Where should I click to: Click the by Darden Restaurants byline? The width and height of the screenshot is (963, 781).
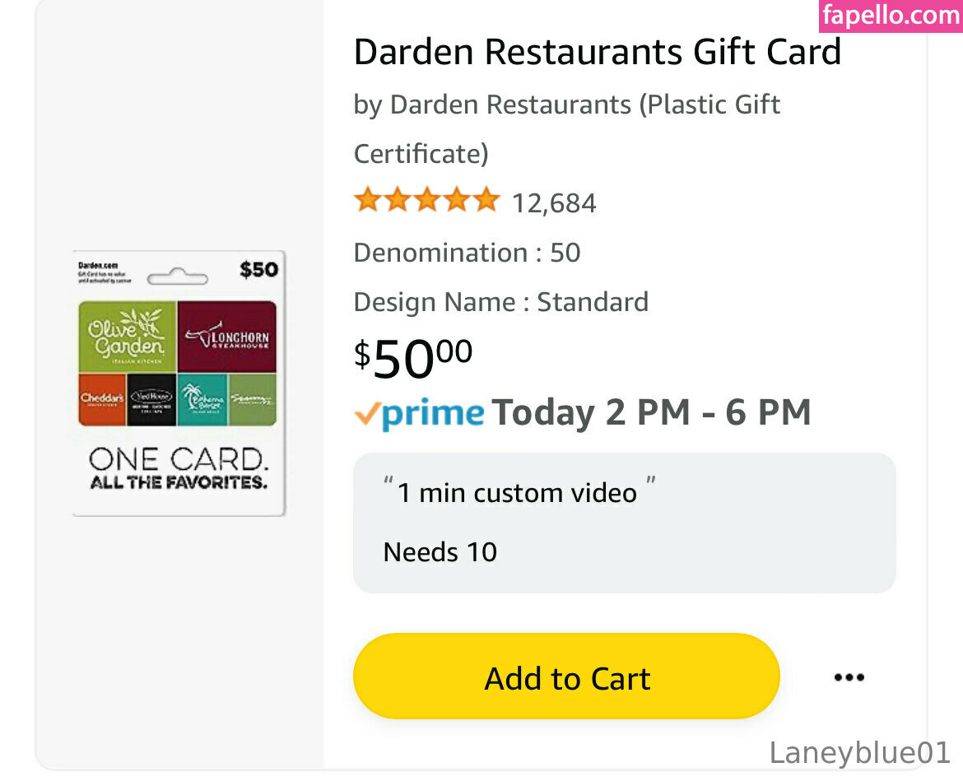click(x=566, y=105)
